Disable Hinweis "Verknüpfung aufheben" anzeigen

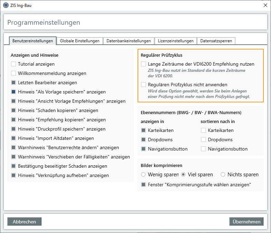[x=13, y=176]
